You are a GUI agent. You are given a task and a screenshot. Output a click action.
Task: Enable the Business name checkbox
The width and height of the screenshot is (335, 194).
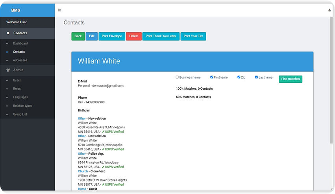pos(177,77)
